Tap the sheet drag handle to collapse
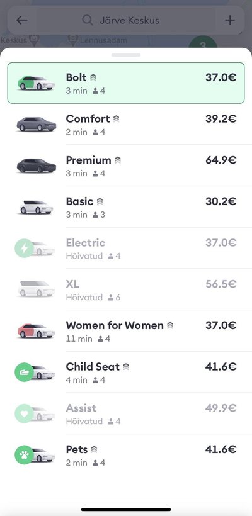This screenshot has height=516, width=252. [126, 55]
